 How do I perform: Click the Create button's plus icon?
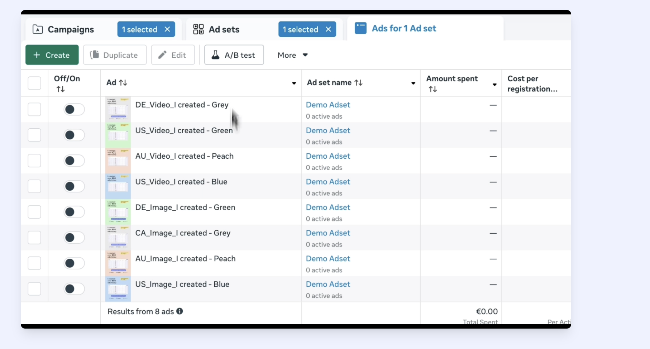[37, 55]
